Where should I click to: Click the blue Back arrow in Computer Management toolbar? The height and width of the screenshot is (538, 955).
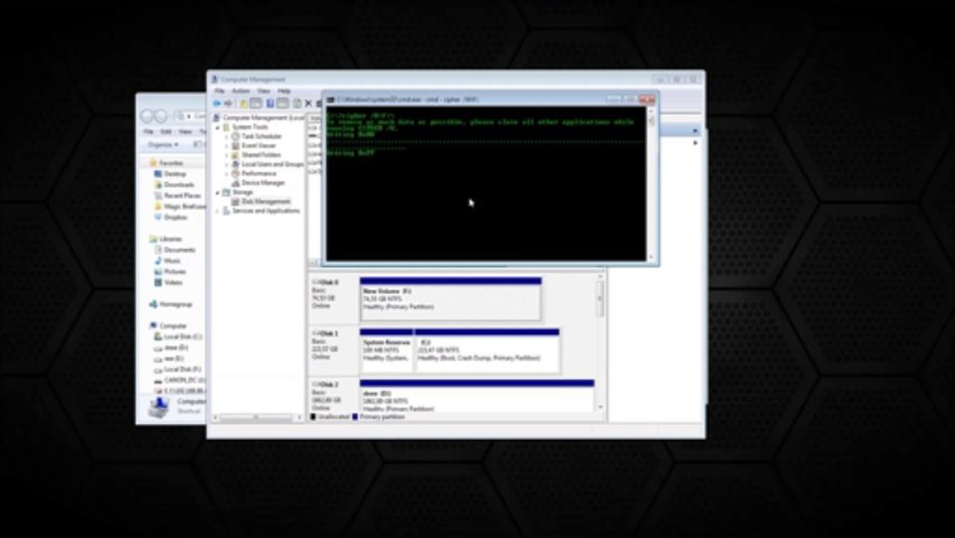217,103
